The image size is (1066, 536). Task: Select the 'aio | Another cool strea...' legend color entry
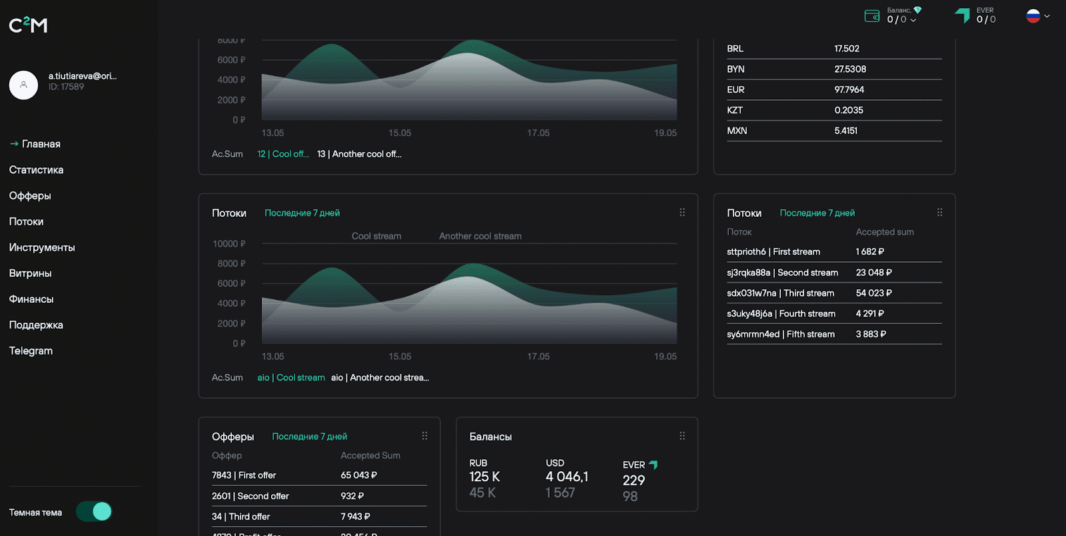click(380, 377)
